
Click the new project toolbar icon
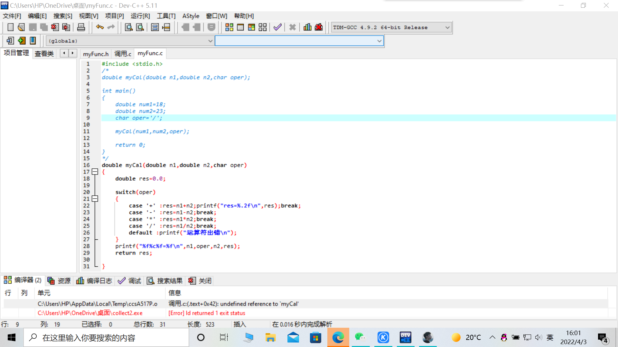pos(10,41)
